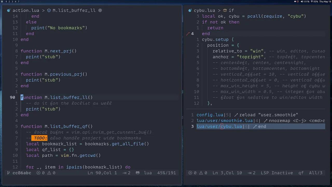Image resolution: width=332 pixels, height=187 pixels.
Task: Click the git branch icon beside cc86abc
Action: 8,173
